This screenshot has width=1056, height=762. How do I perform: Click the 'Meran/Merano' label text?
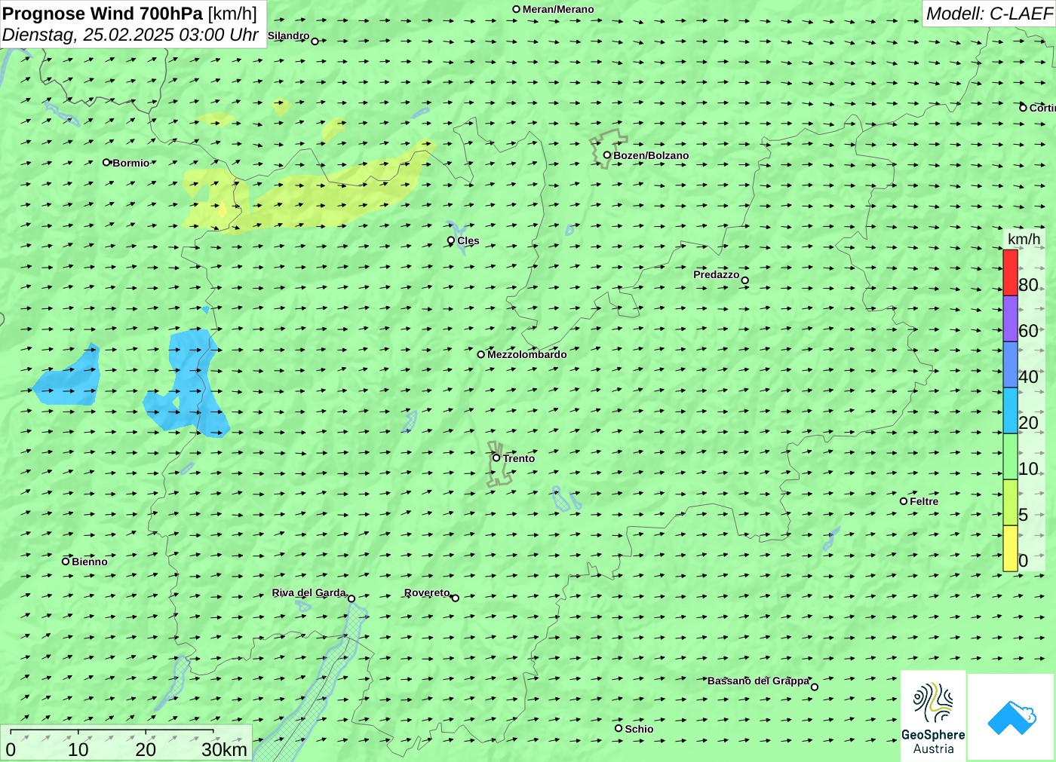(x=558, y=9)
